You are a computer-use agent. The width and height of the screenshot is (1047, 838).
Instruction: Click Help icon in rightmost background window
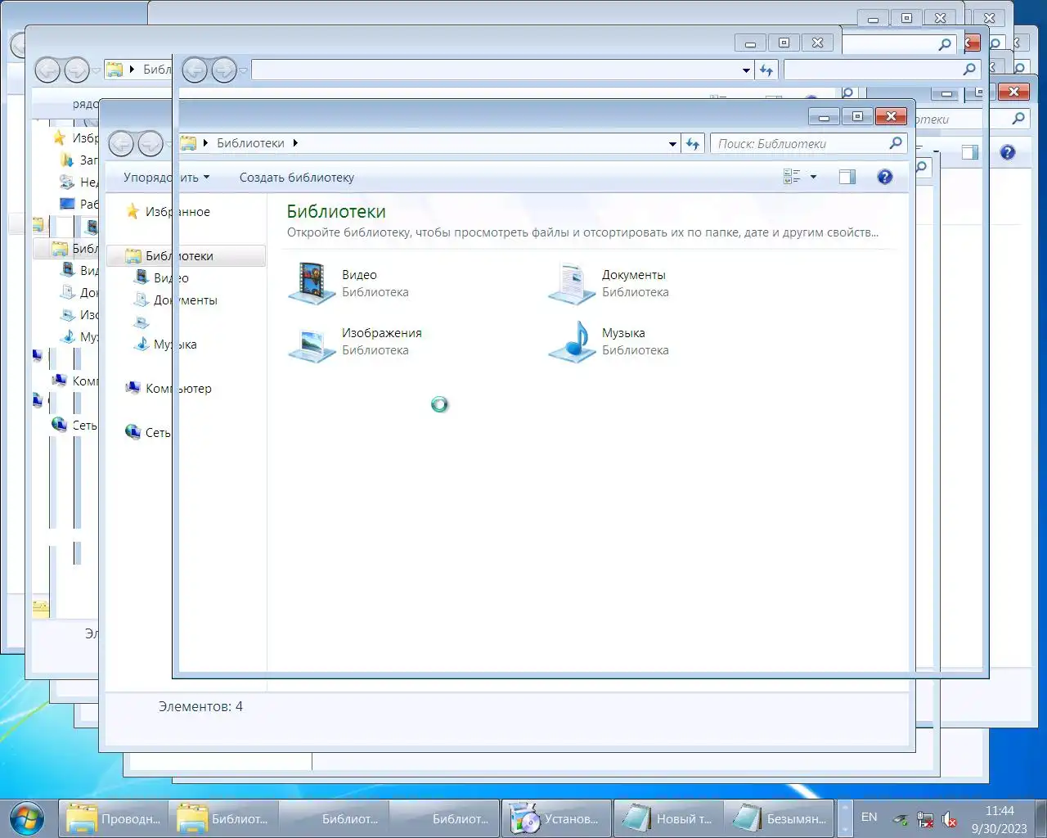[x=1008, y=152]
